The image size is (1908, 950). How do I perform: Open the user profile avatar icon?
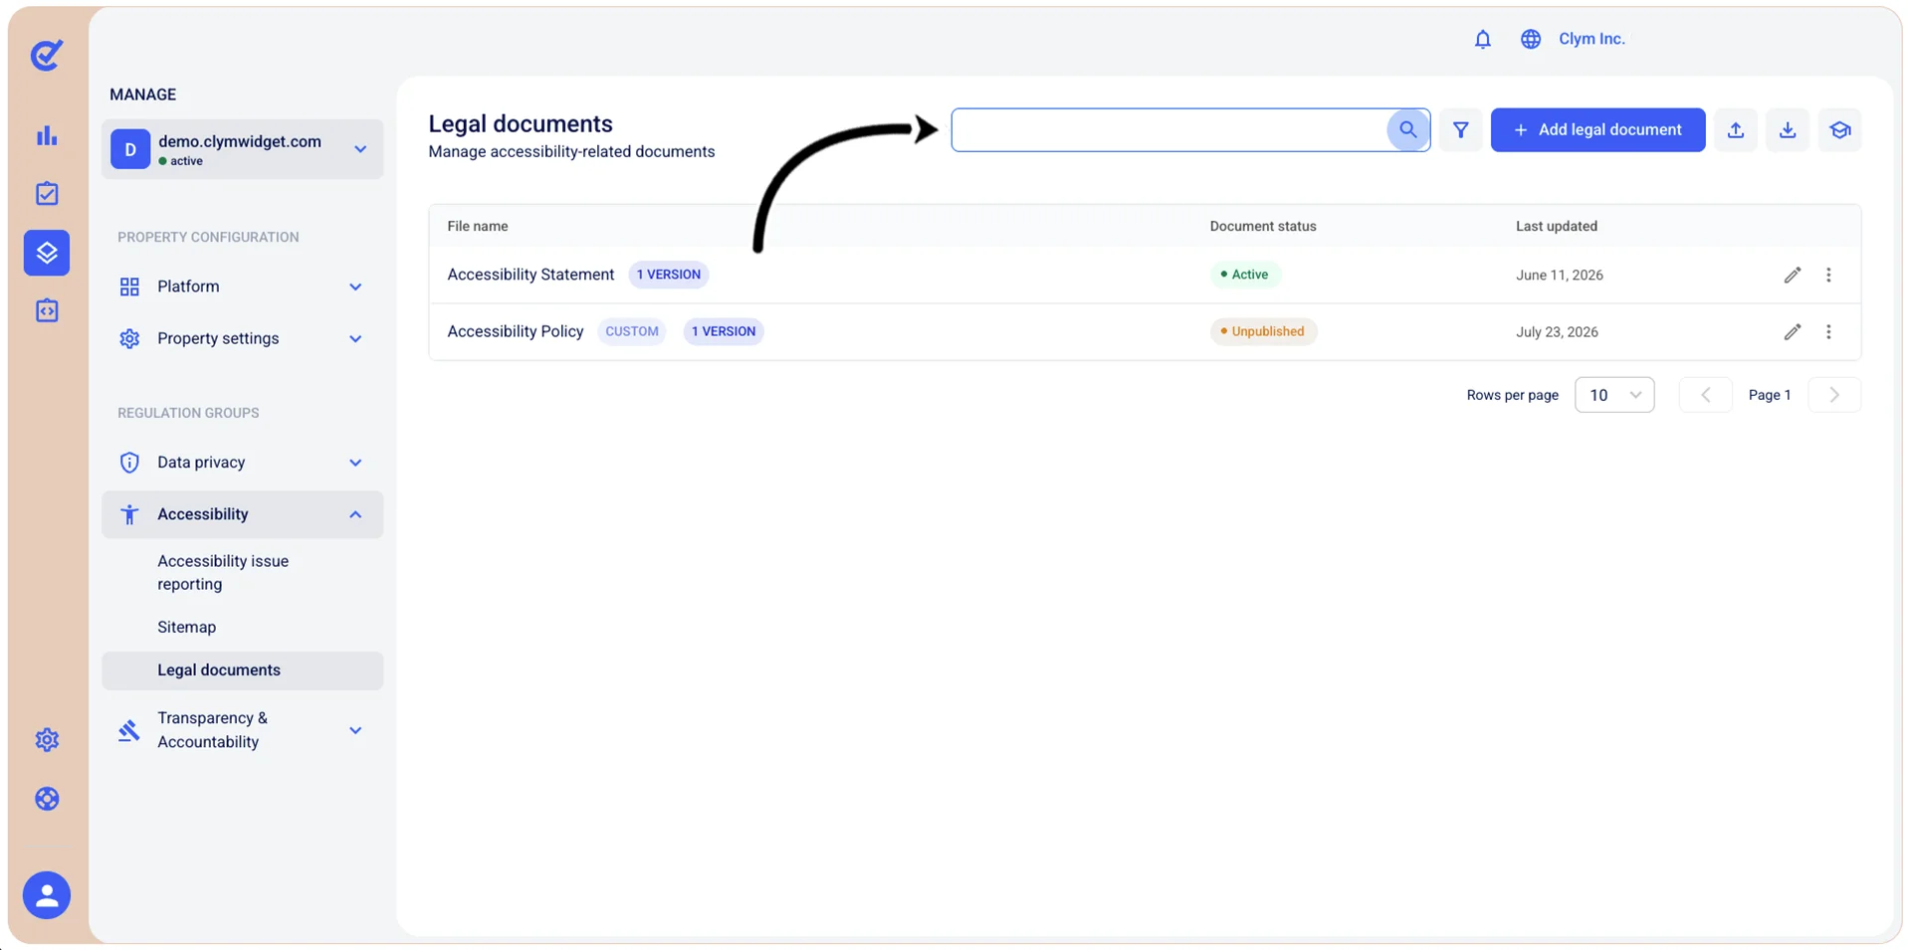tap(47, 895)
